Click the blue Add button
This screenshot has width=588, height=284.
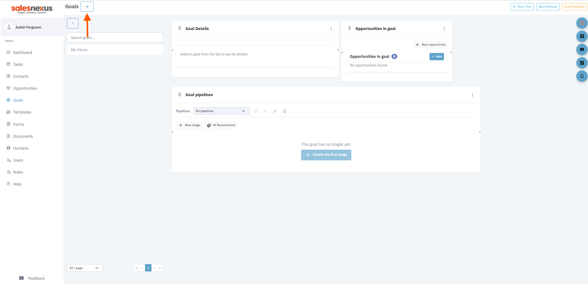(x=437, y=57)
